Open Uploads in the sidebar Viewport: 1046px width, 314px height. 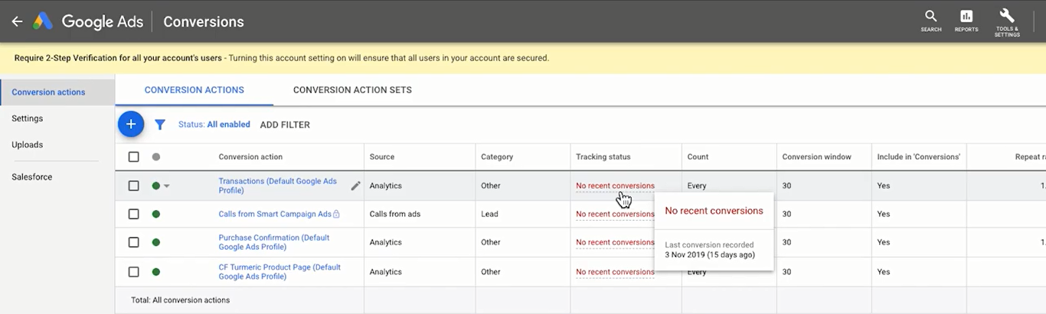click(28, 144)
